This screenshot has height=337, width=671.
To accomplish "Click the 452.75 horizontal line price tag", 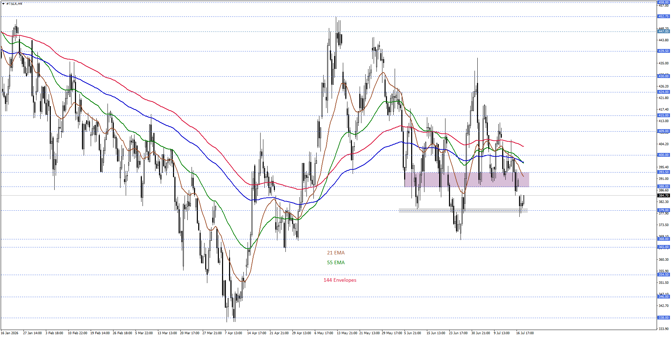I will click(664, 16).
